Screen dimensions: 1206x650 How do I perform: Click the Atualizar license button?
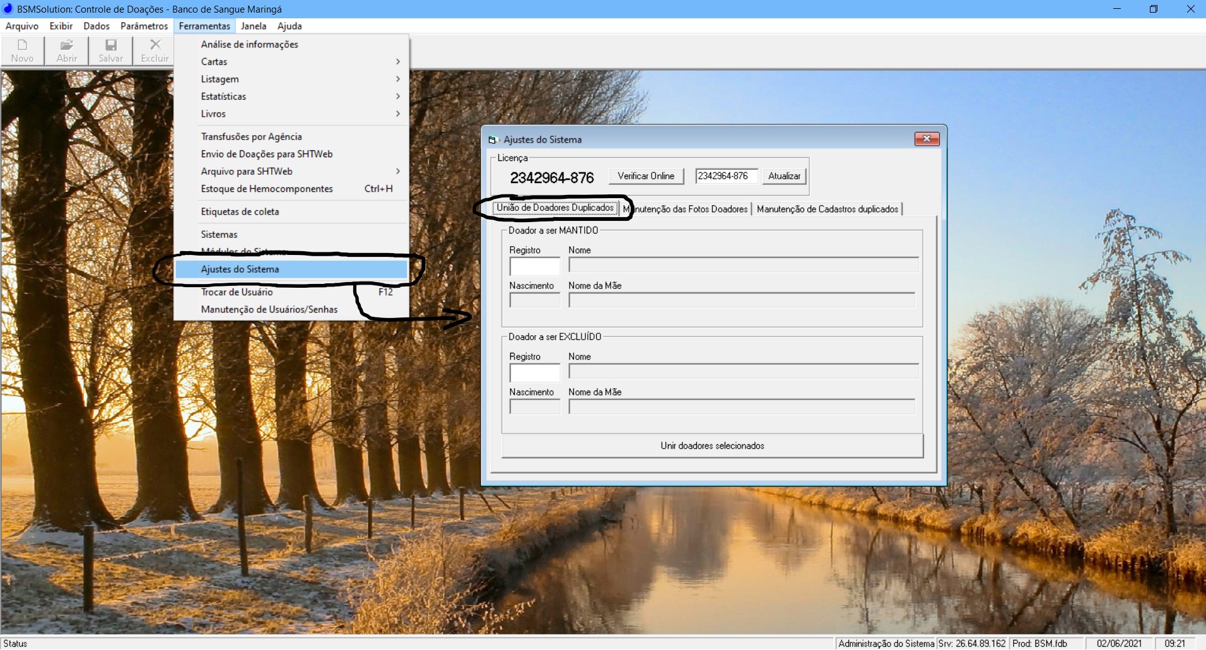point(784,176)
